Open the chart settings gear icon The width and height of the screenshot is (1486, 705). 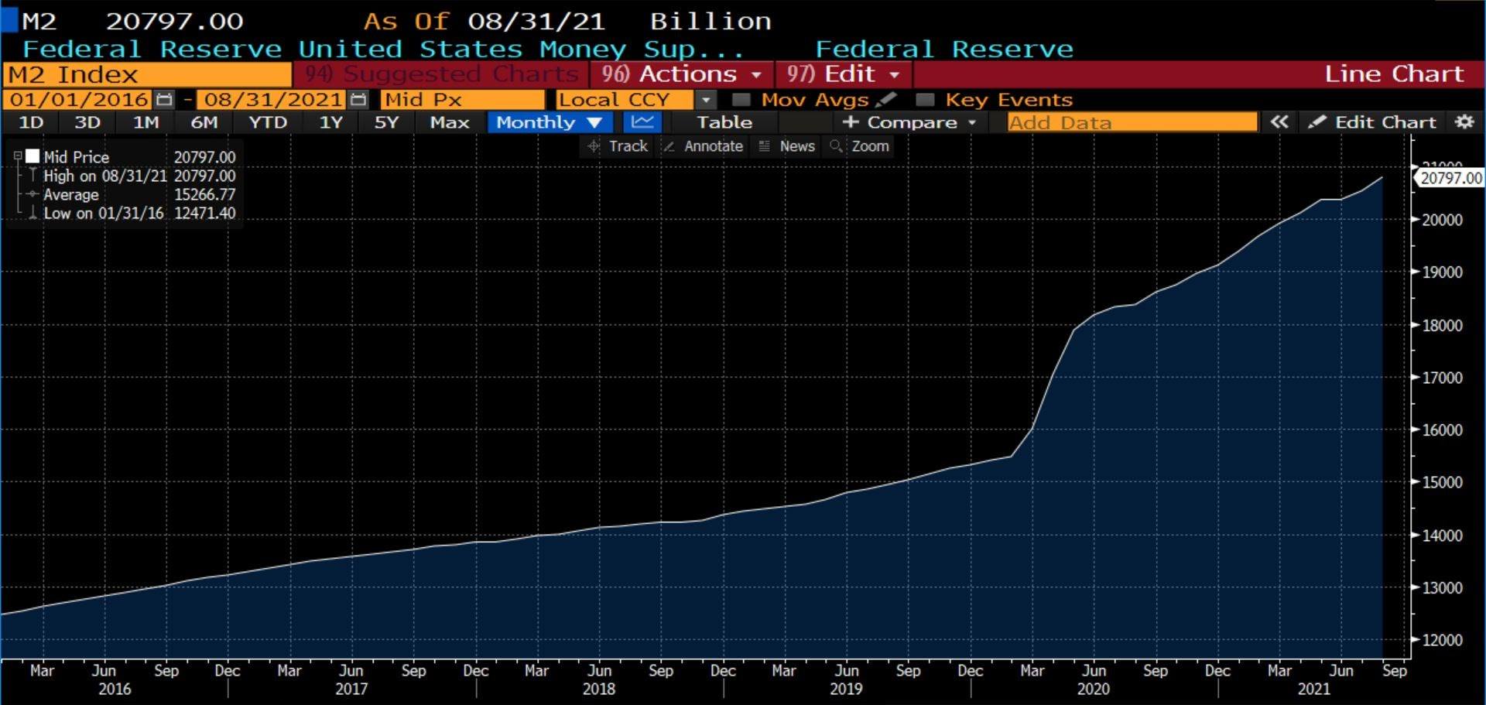tap(1464, 121)
